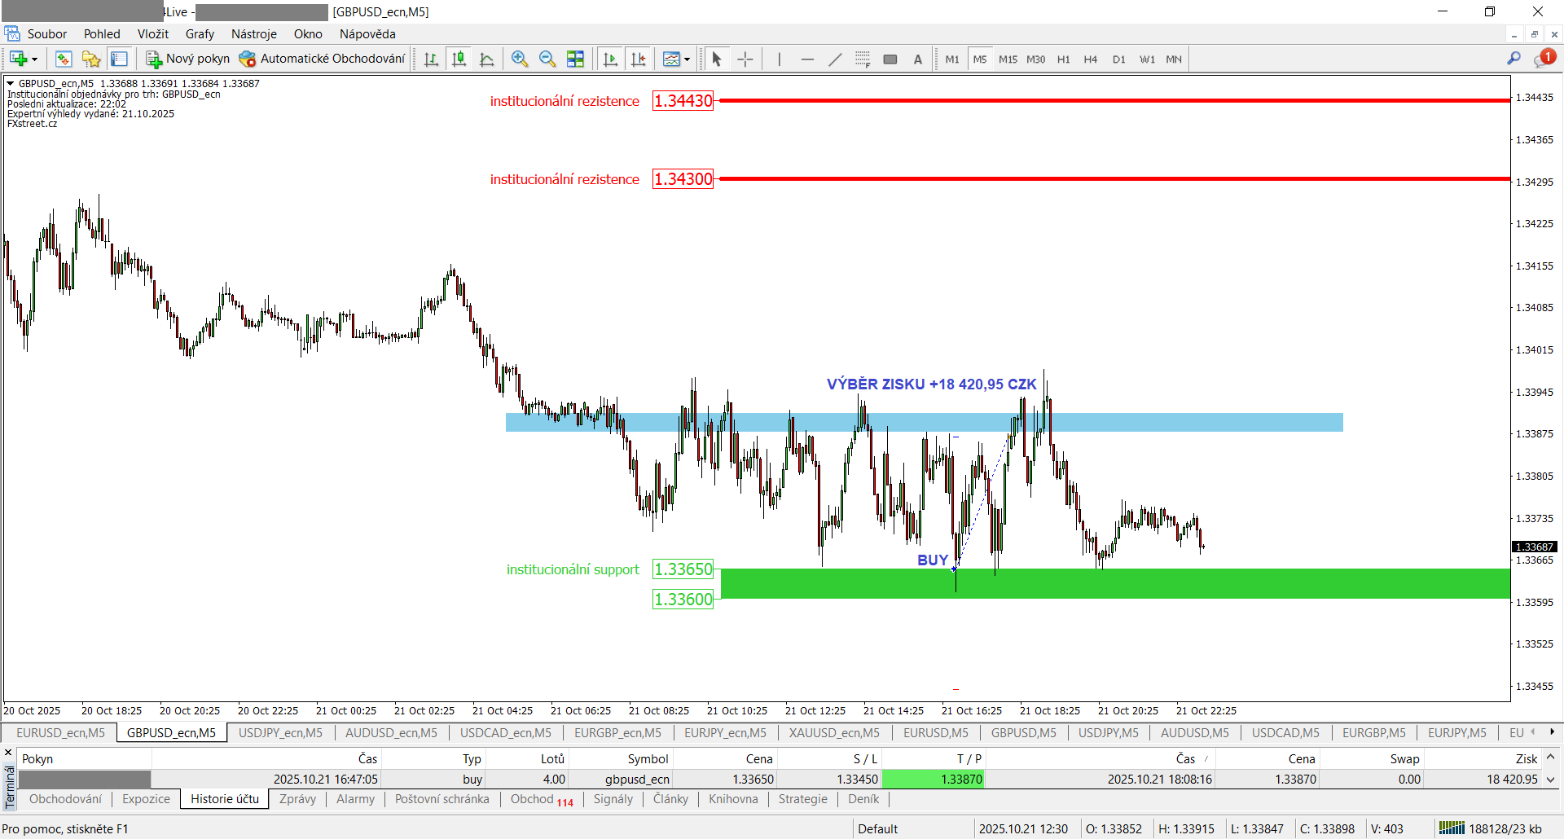Select the trendline drawing tool

pos(835,59)
